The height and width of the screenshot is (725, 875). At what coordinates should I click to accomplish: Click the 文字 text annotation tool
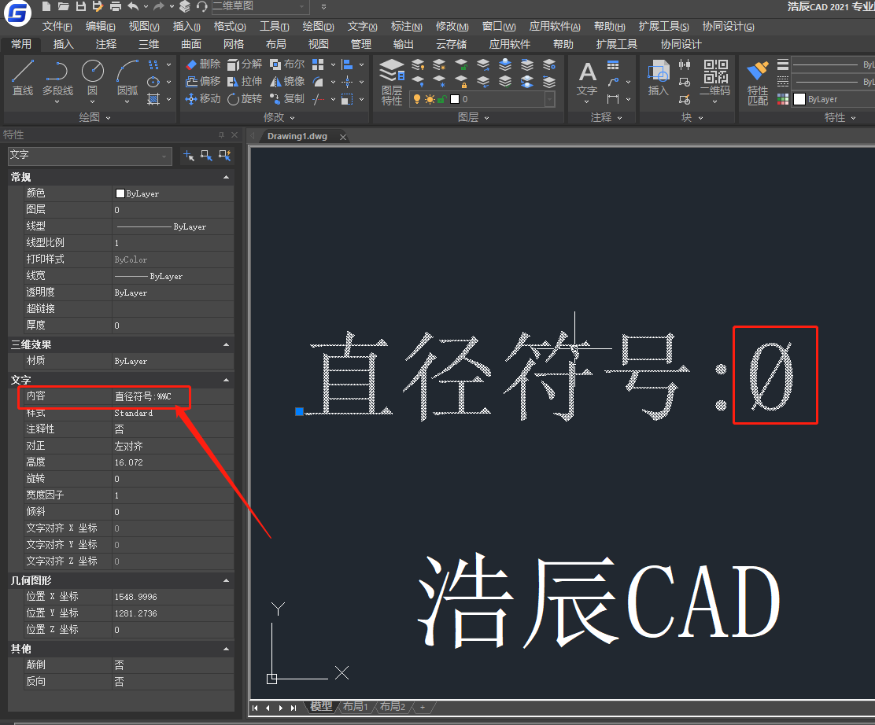tap(587, 79)
